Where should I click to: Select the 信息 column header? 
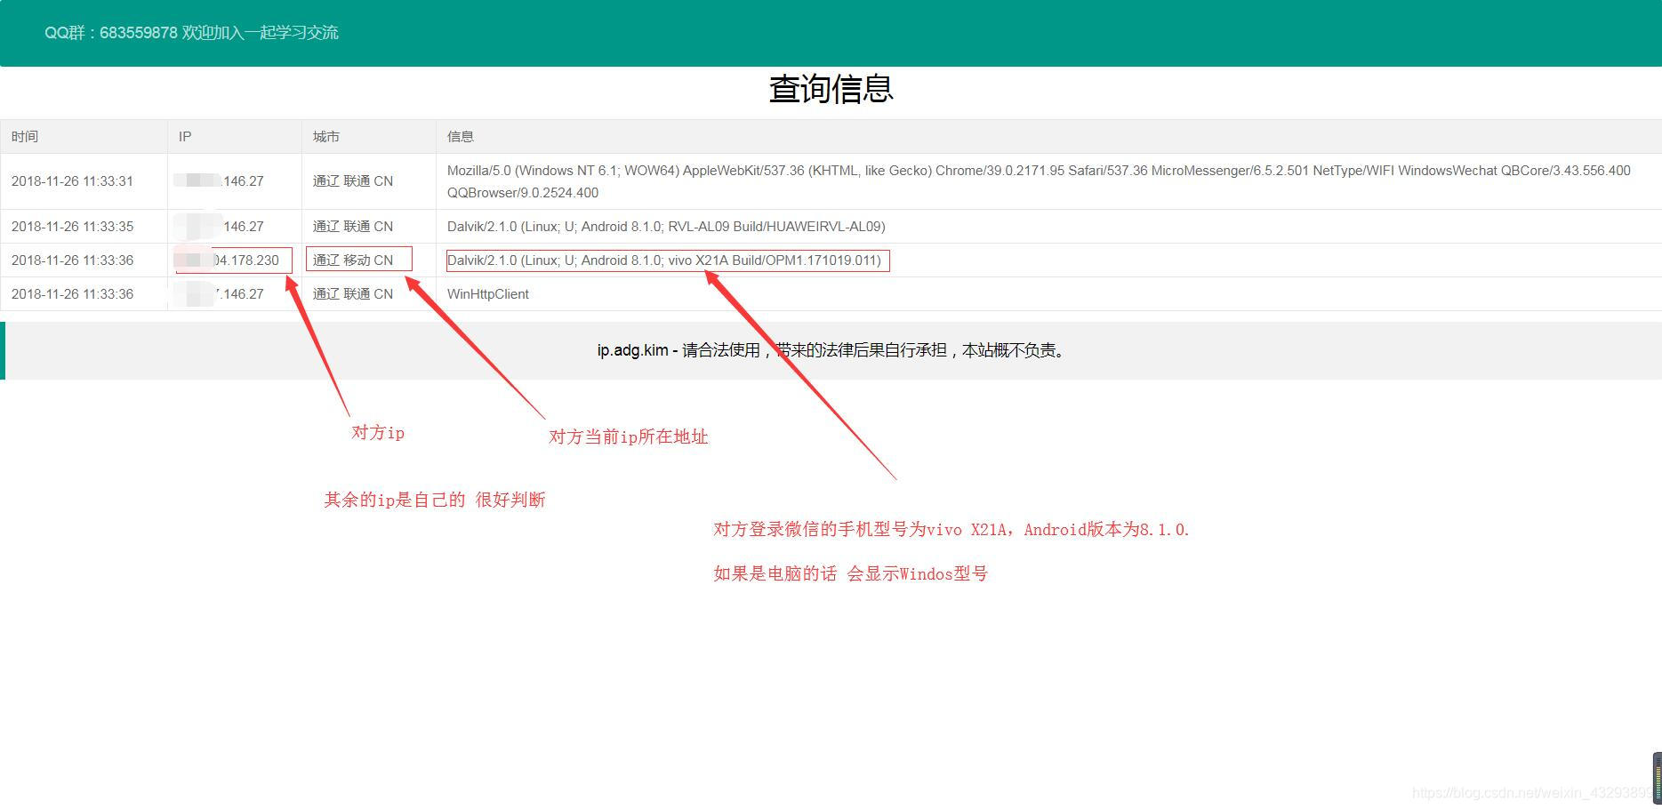click(461, 136)
